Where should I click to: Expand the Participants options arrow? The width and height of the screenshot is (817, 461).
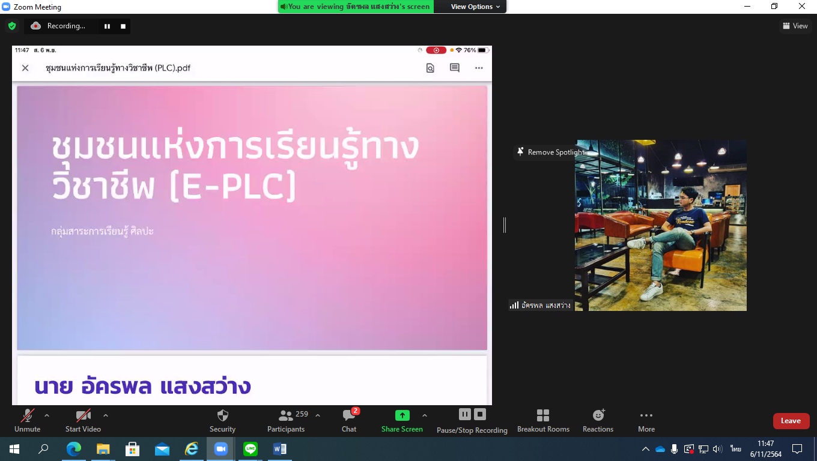[318, 415]
